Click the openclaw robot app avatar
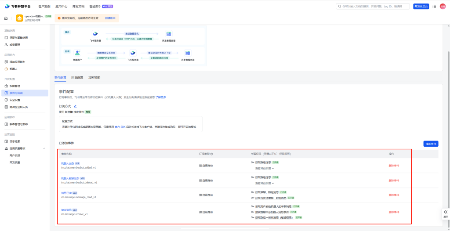Image resolution: width=450 pixels, height=231 pixels. pyautogui.click(x=19, y=18)
